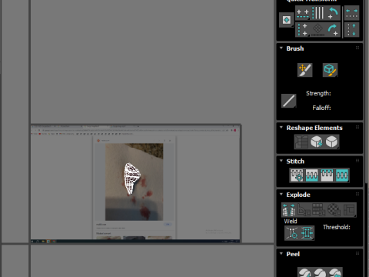The image size is (369, 277).
Task: Click the Peel rollout grip handle
Action: 357,253
